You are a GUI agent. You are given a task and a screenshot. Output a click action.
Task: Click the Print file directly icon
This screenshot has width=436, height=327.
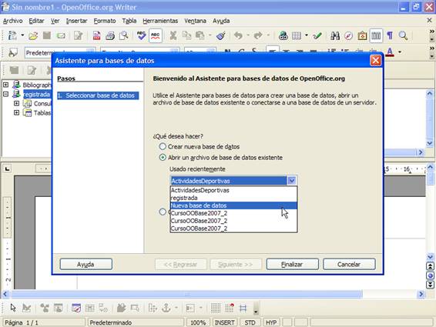click(110, 36)
